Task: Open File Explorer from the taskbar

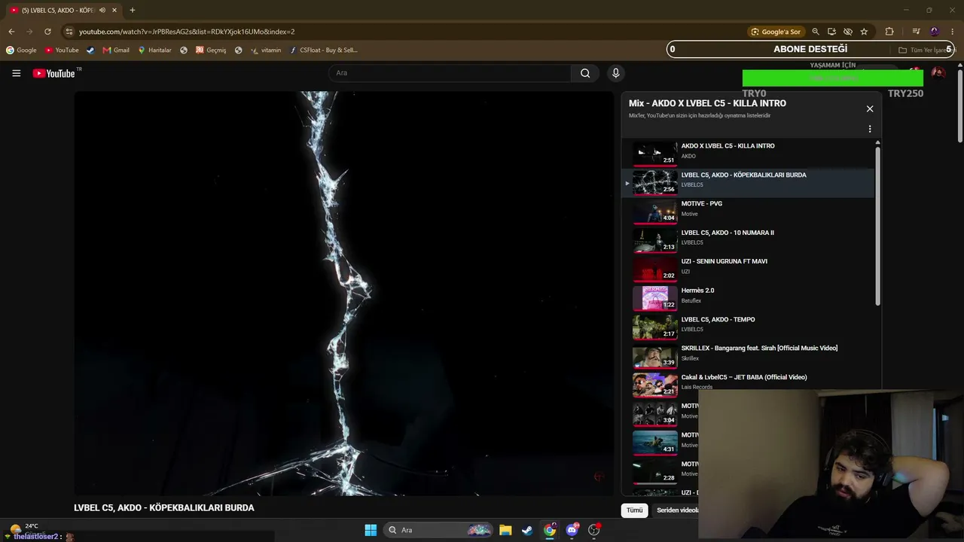Action: click(x=505, y=530)
